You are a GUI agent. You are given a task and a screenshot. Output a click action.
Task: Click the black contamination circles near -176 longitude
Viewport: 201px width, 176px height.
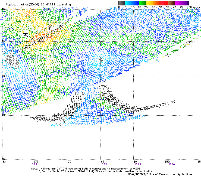[x=26, y=35]
